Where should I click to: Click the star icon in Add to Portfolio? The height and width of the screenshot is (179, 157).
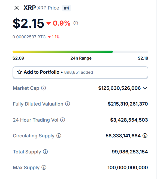(x=19, y=72)
